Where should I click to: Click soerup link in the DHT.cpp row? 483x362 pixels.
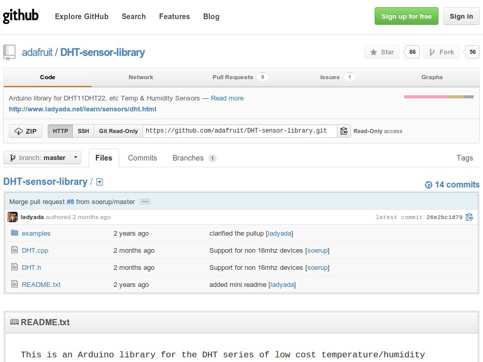tap(317, 251)
